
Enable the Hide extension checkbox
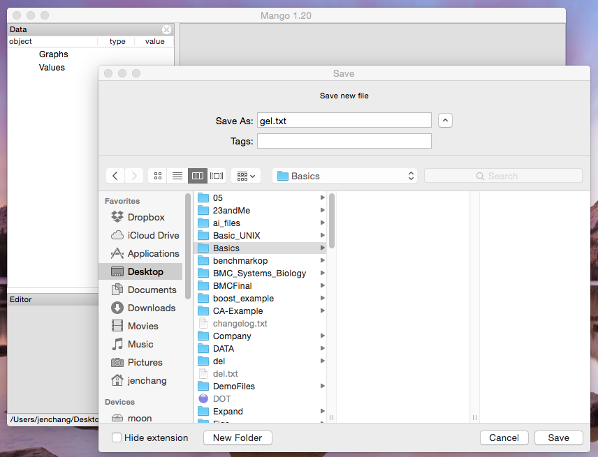click(117, 438)
